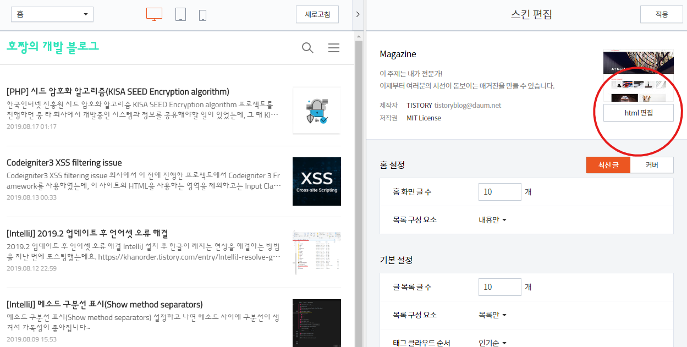687x347 pixels.
Task: Click the 2019.08.12 22:59 post date
Action: coord(31,268)
